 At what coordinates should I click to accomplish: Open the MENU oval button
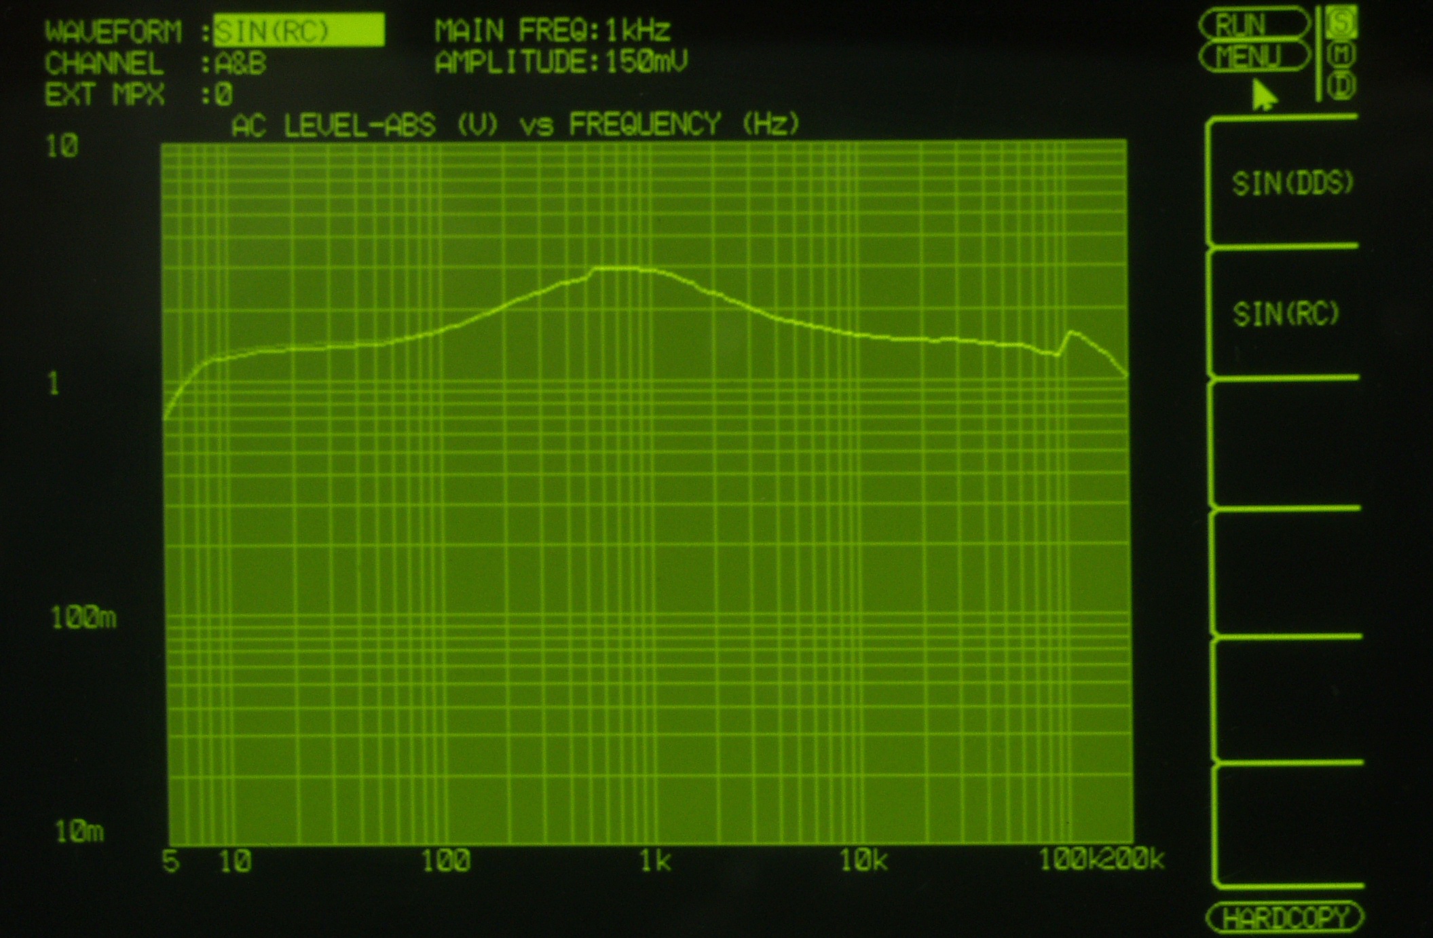1253,56
